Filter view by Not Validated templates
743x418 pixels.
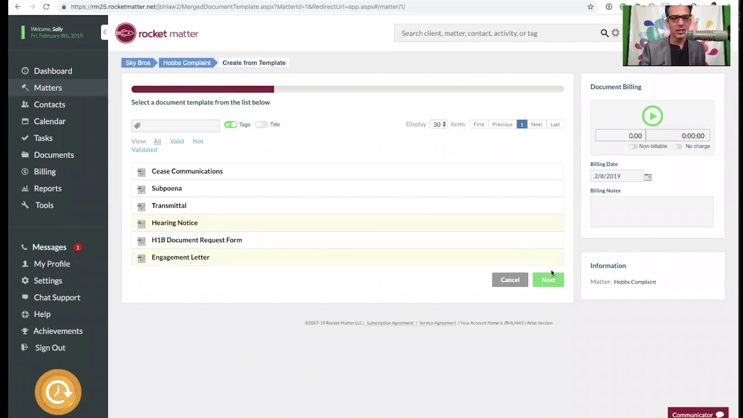[167, 145]
